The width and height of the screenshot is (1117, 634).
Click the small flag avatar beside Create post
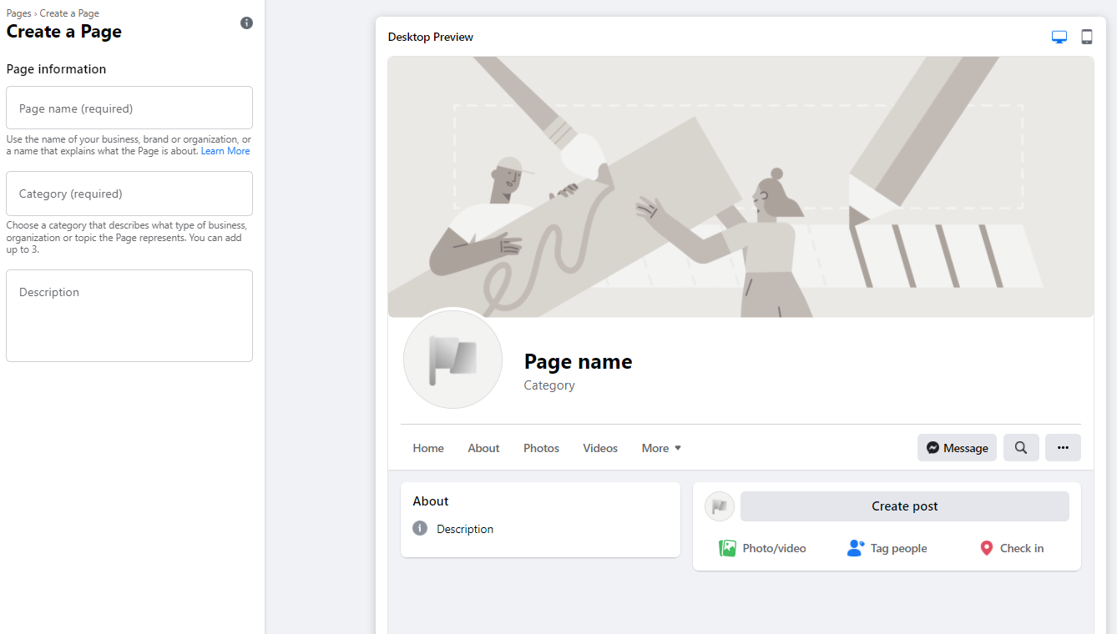point(720,506)
